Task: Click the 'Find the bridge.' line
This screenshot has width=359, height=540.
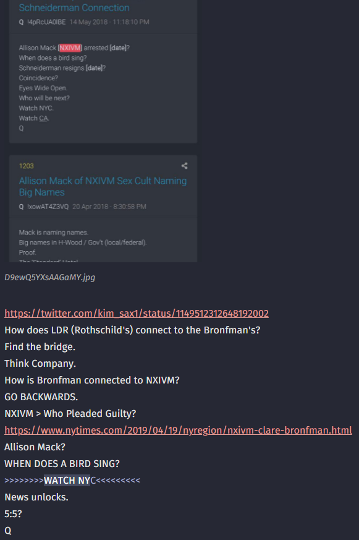Action: click(x=40, y=347)
